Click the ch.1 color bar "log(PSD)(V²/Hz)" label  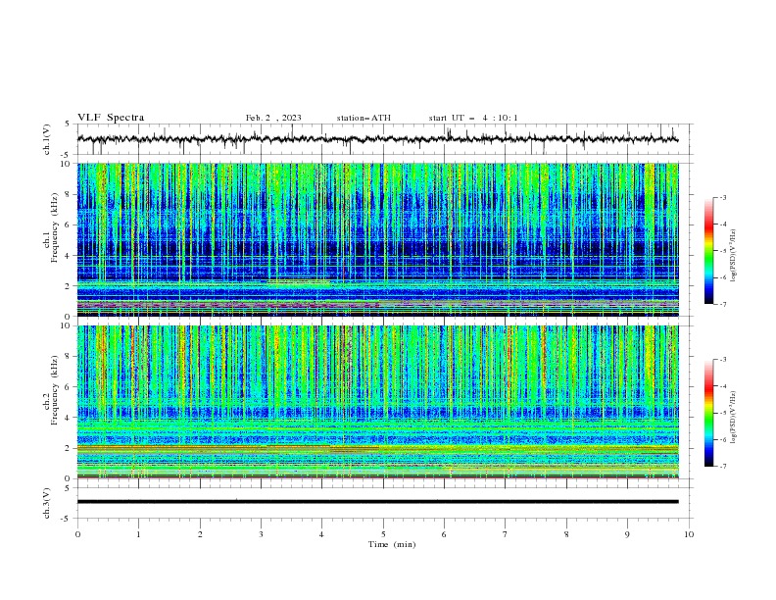(734, 256)
